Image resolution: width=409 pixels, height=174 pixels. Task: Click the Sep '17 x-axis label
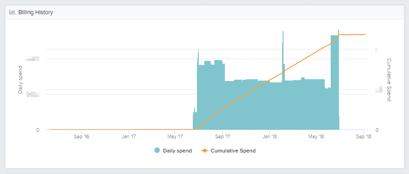(222, 136)
